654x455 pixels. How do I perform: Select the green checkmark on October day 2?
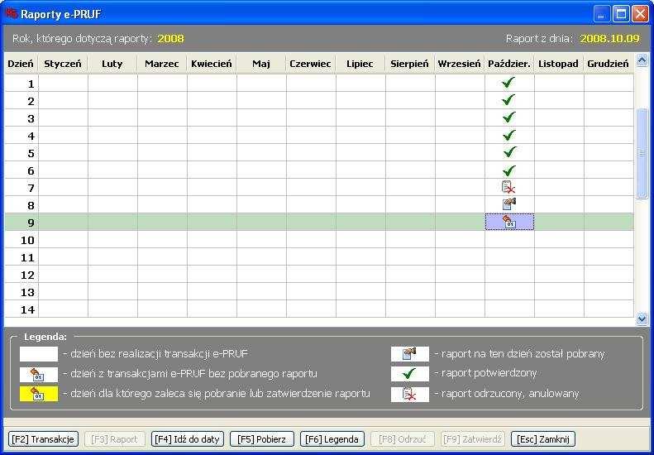click(508, 100)
